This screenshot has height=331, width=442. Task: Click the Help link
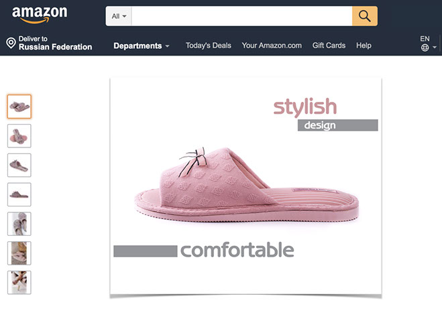(364, 46)
